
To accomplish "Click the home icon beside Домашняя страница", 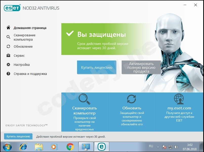I will pyautogui.click(x=8, y=27).
